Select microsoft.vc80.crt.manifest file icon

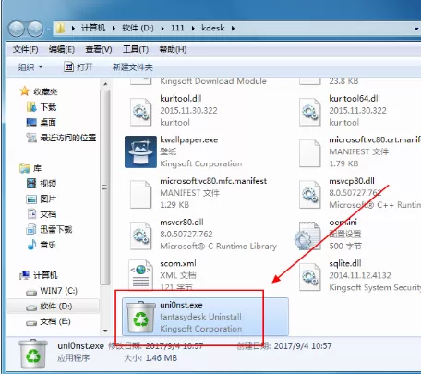(x=310, y=153)
